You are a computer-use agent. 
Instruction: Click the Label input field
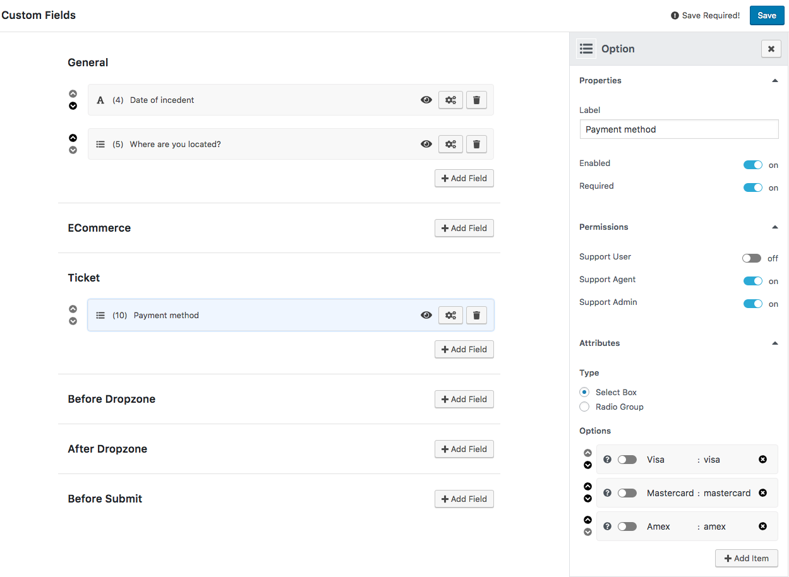coord(678,129)
